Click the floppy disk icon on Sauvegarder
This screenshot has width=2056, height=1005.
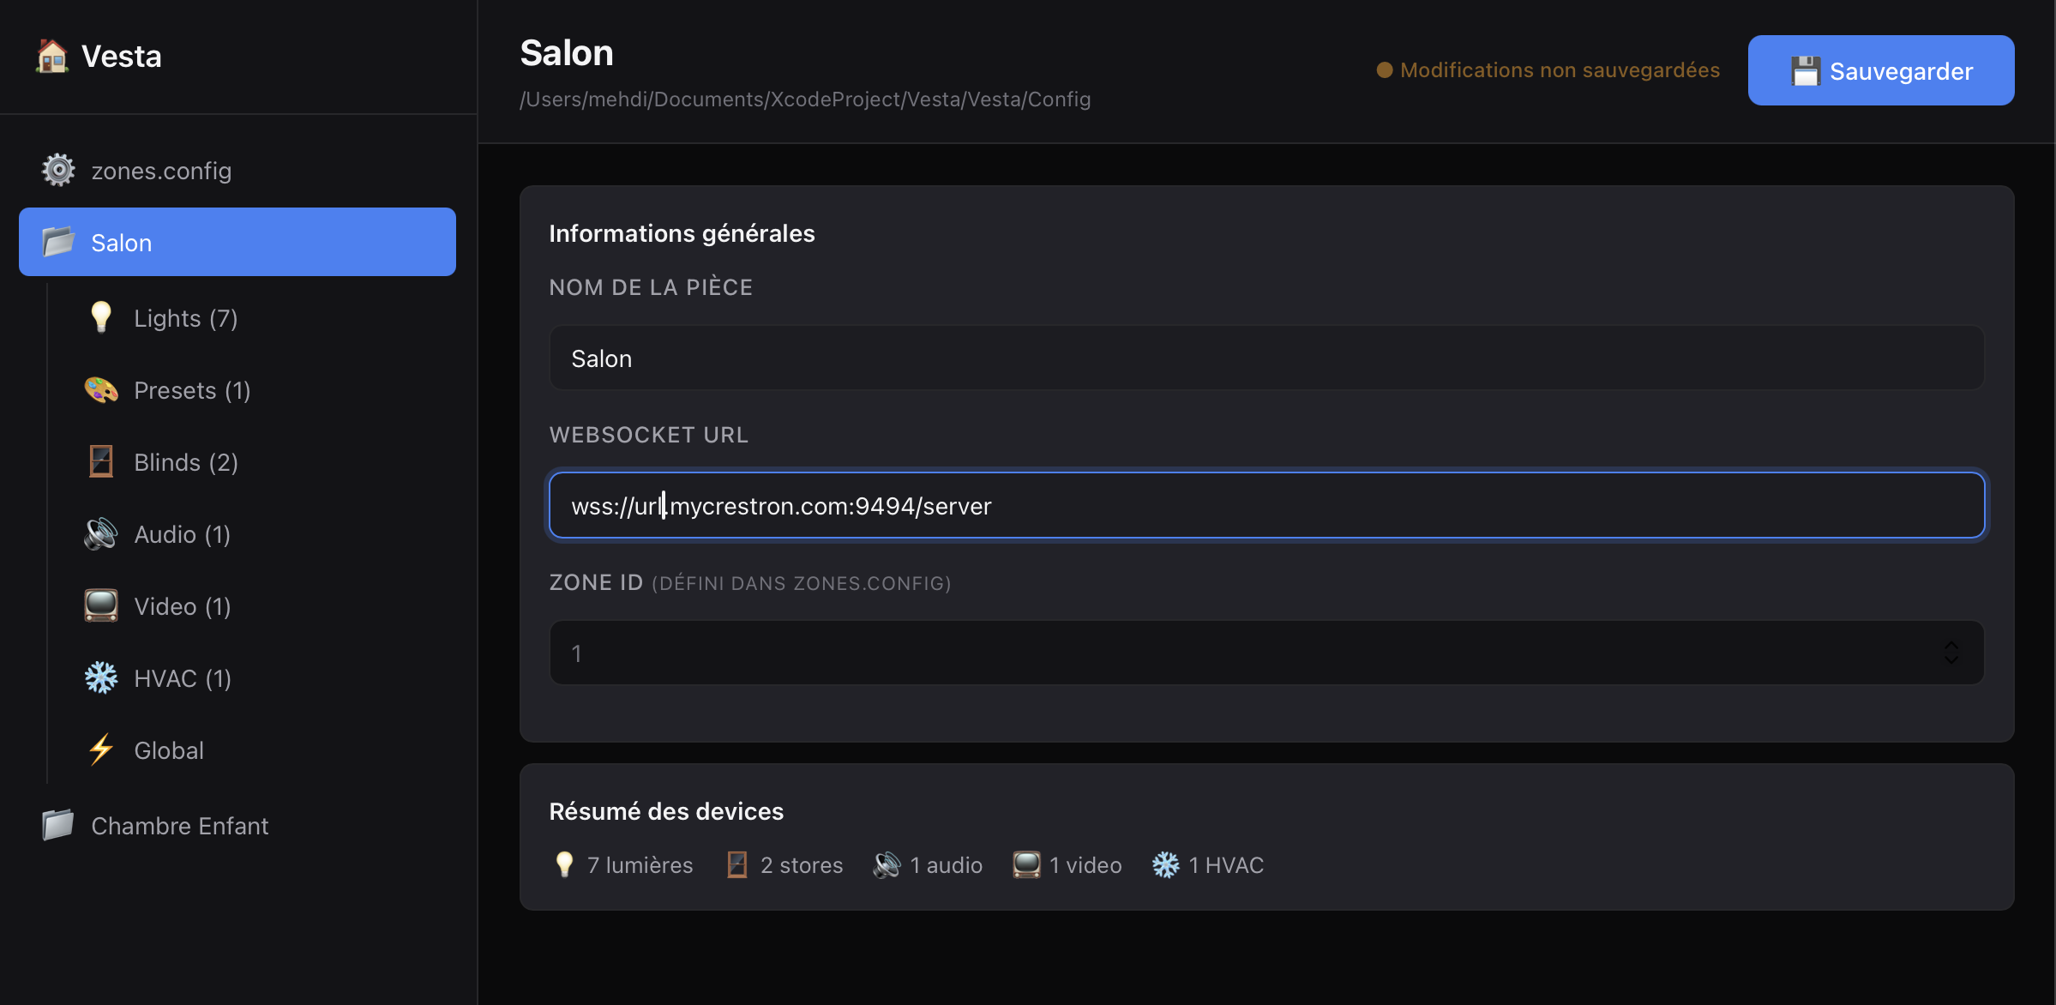coord(1807,71)
